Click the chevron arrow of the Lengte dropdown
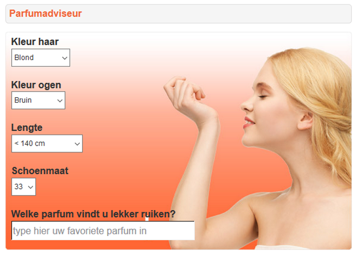This screenshot has width=359, height=254. click(77, 144)
